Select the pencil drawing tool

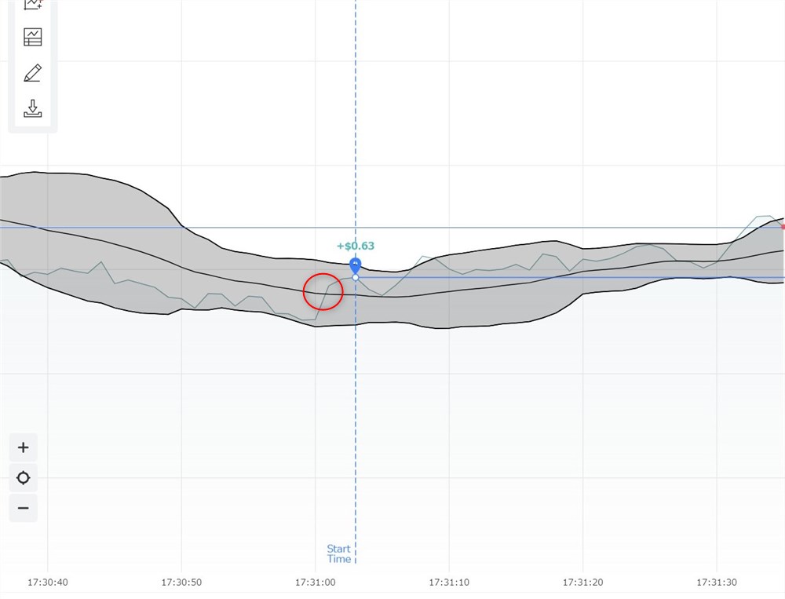[x=33, y=73]
